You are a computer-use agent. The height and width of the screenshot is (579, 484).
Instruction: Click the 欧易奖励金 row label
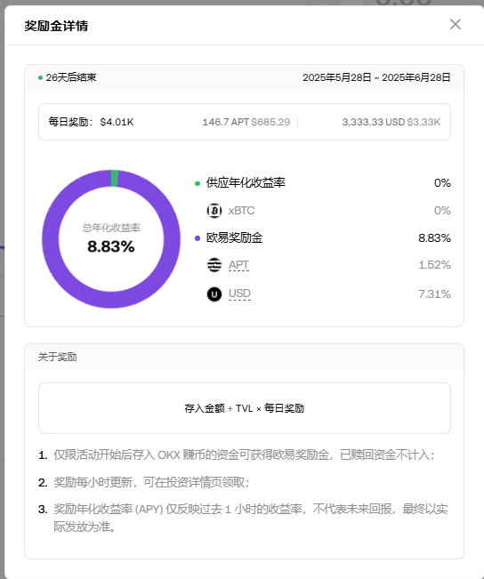pos(234,237)
